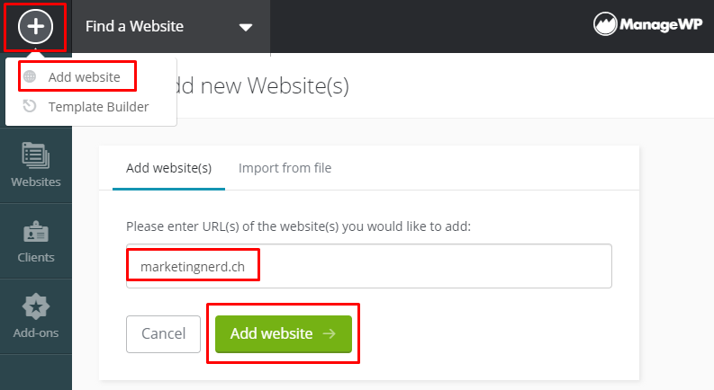
Task: Click the Add-ons label in the sidebar
Action: pyautogui.click(x=36, y=332)
